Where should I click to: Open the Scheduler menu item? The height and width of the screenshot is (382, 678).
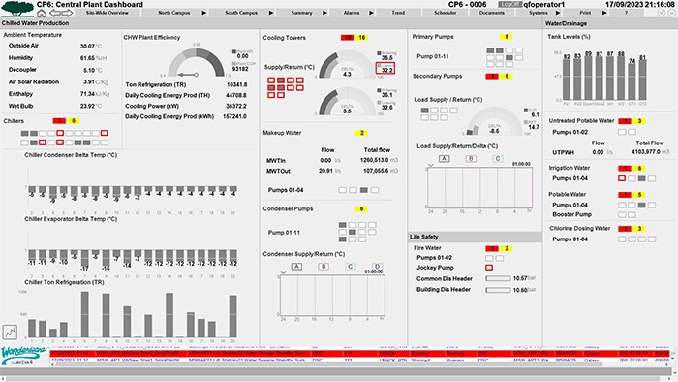click(445, 13)
